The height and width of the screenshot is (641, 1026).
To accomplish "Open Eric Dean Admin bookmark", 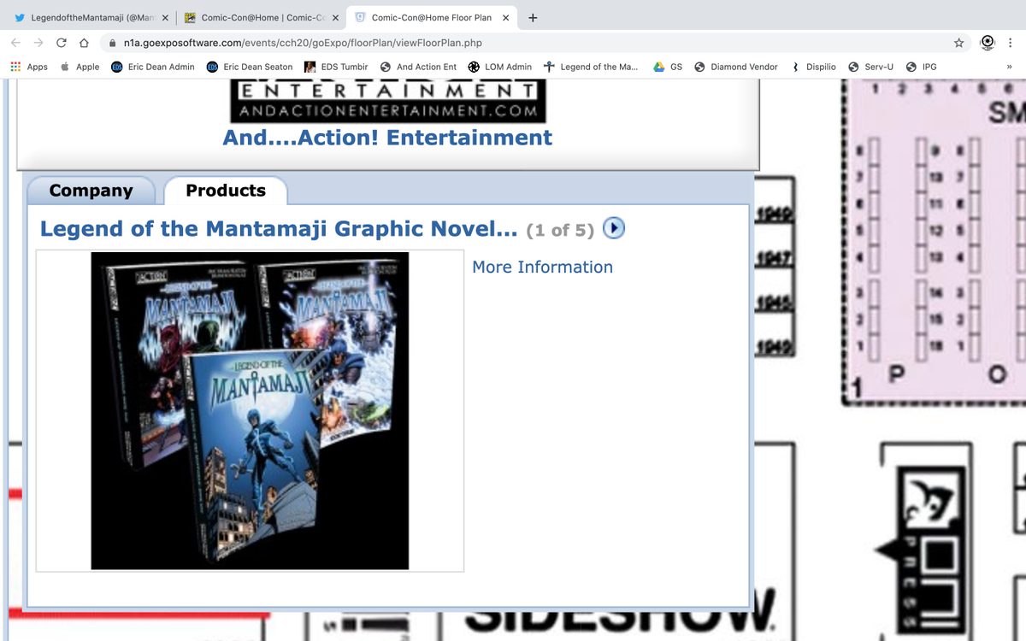I will point(153,67).
